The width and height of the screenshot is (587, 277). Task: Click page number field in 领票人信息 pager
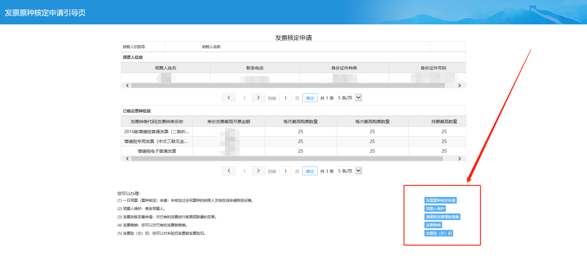285,98
